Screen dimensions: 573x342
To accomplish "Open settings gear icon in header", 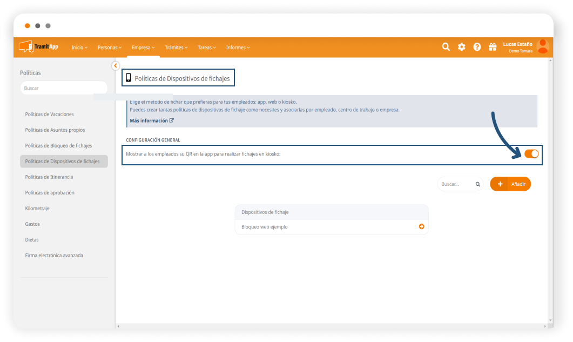I will pyautogui.click(x=461, y=47).
